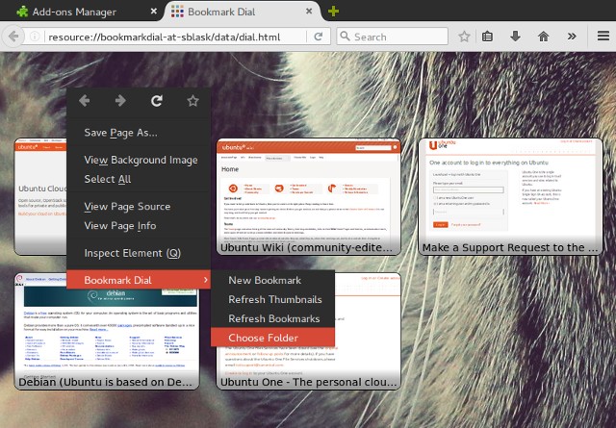Click the 'Debian (Ubuntu is based on De...' caption

(105, 382)
